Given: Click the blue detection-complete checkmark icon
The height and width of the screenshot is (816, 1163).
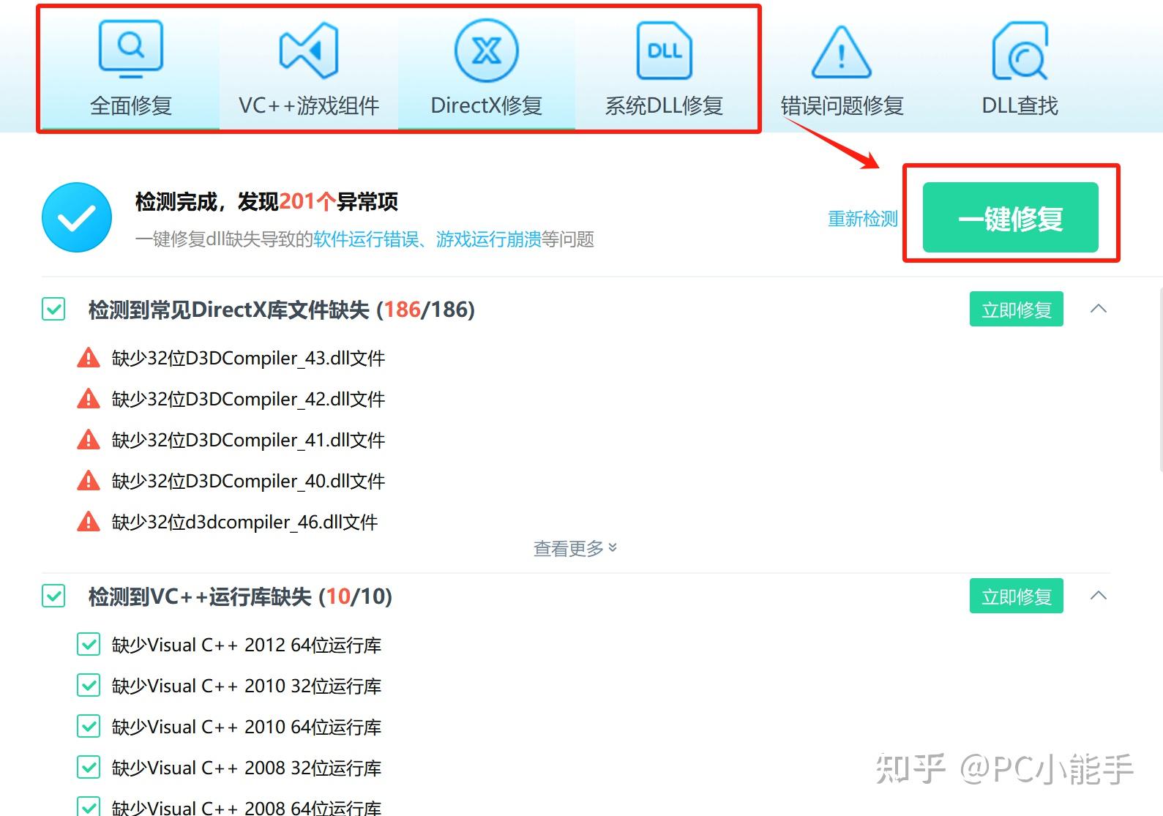Looking at the screenshot, I should [x=77, y=217].
